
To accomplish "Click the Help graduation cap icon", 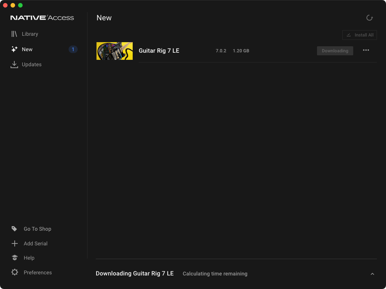I will [15, 257].
